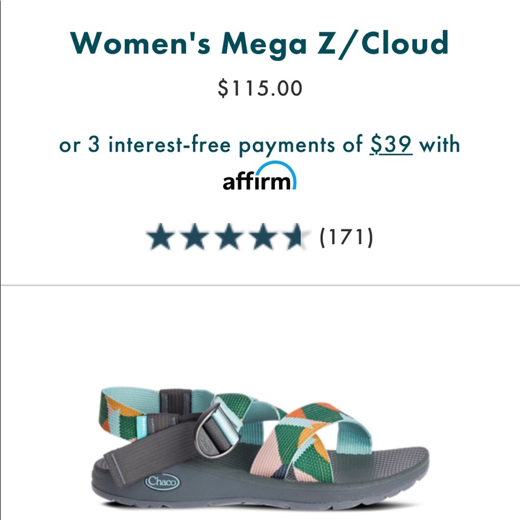Click the gray sole of the sandal

(x=260, y=502)
